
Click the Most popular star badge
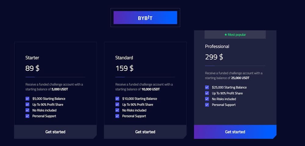(235, 35)
